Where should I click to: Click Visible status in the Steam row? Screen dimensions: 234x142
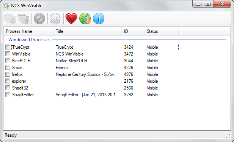click(x=152, y=68)
